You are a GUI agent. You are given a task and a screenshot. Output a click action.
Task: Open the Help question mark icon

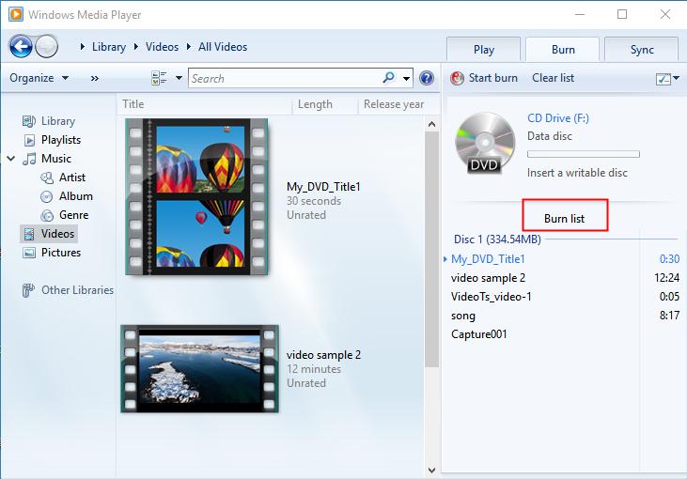pyautogui.click(x=427, y=78)
